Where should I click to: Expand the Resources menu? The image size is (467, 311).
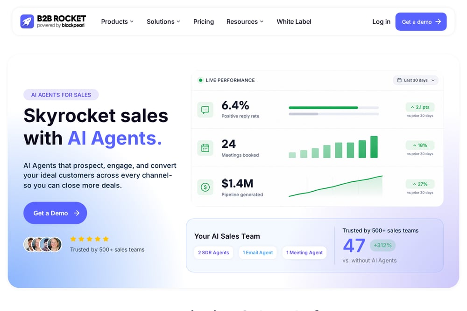245,22
